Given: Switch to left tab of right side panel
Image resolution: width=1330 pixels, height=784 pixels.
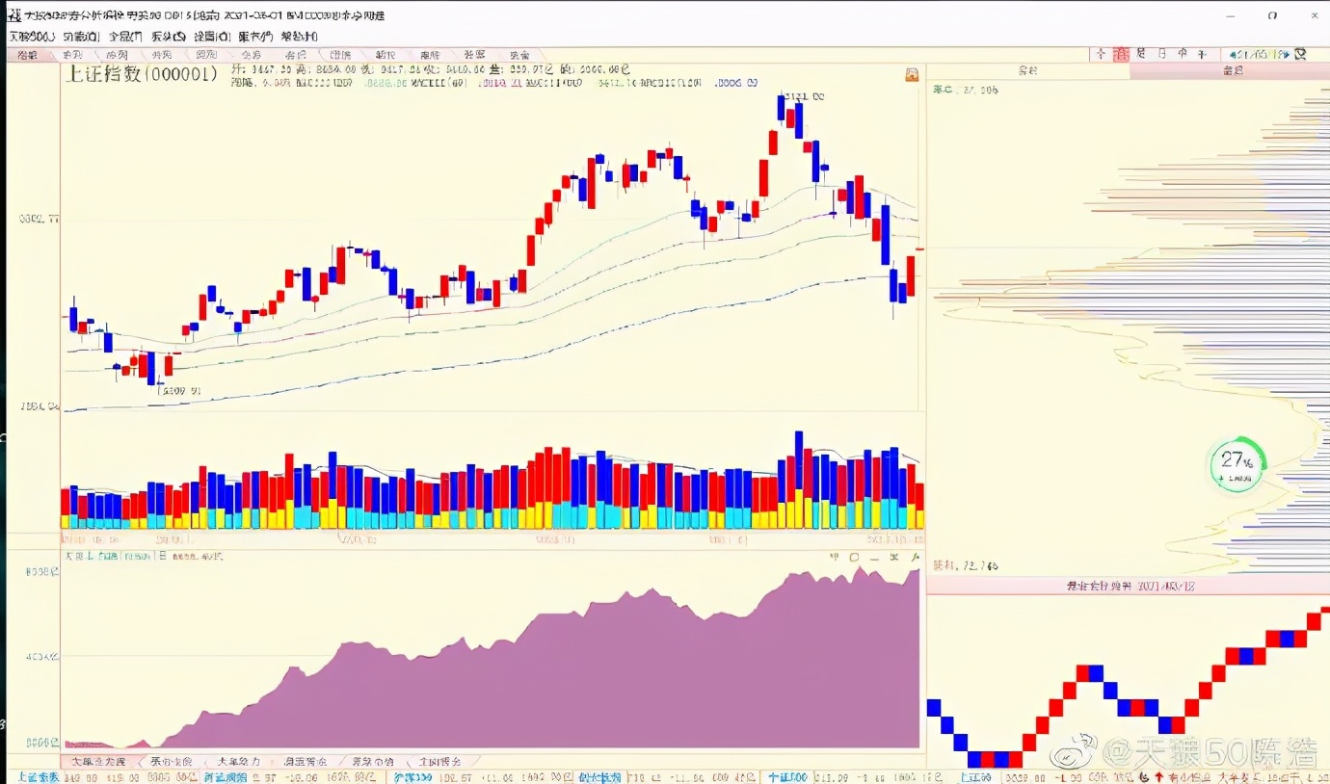Looking at the screenshot, I should pos(1027,71).
